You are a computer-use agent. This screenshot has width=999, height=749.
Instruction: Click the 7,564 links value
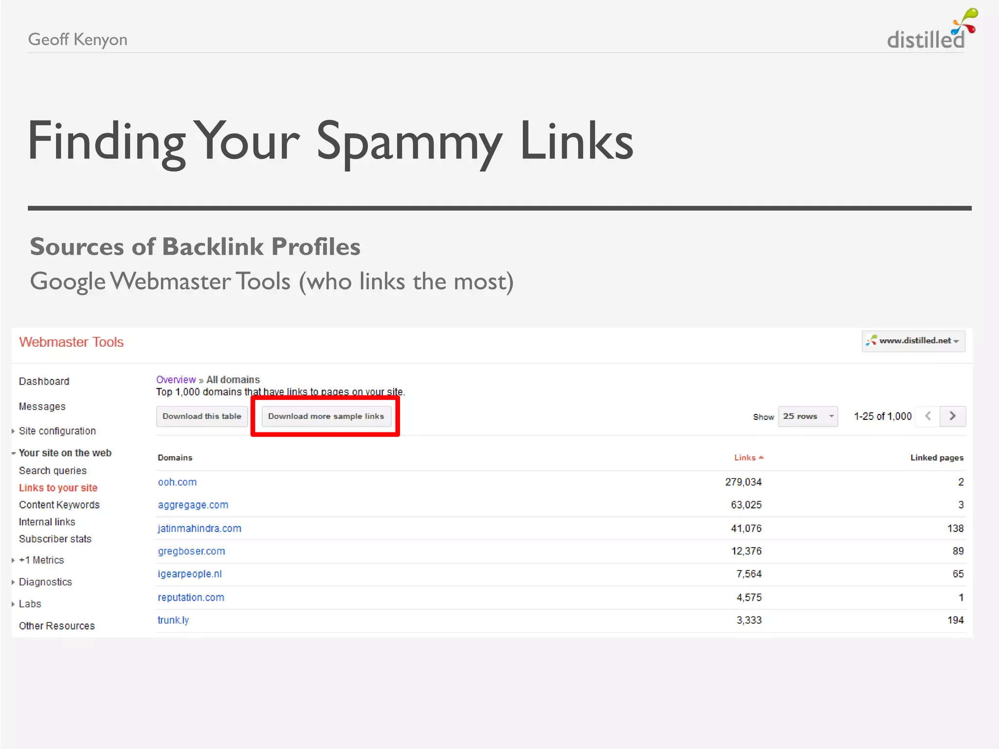pos(749,574)
